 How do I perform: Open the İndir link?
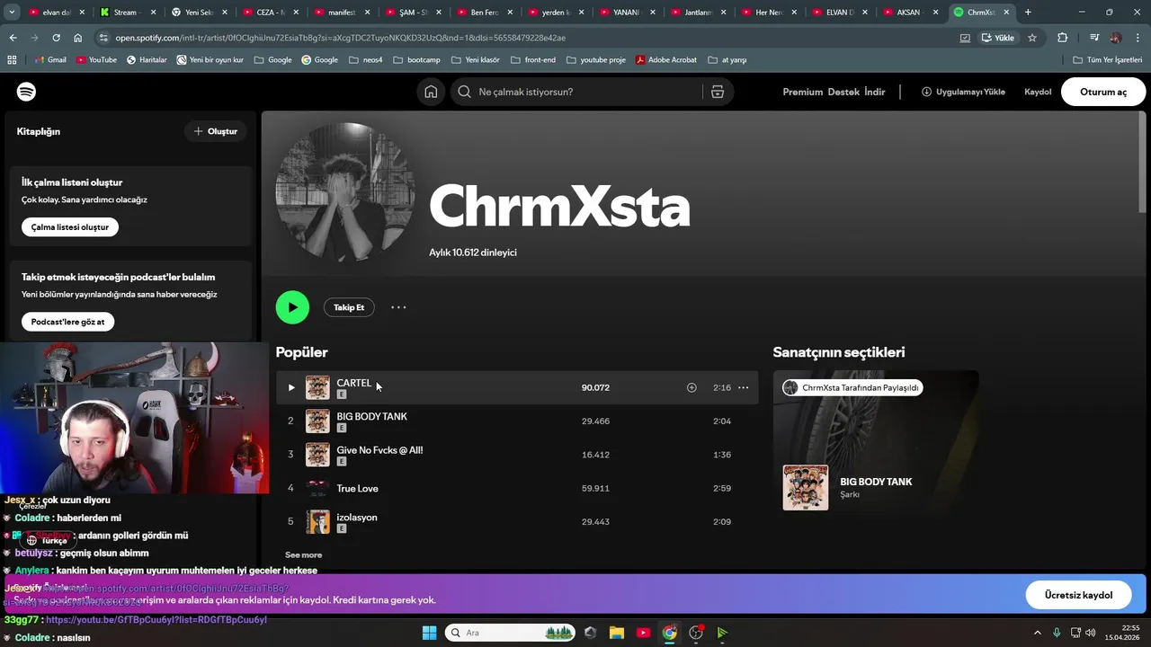pyautogui.click(x=875, y=92)
